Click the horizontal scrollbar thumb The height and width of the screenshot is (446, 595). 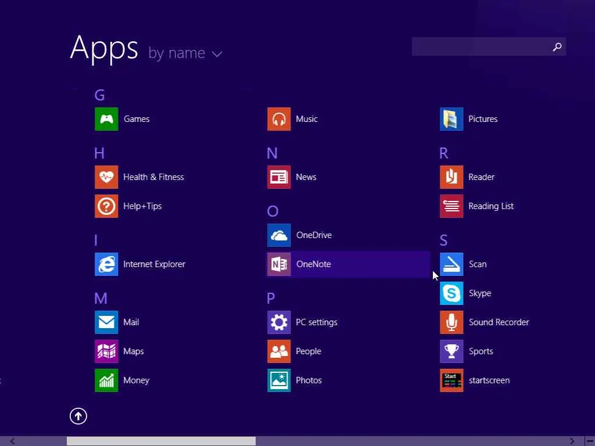162,441
